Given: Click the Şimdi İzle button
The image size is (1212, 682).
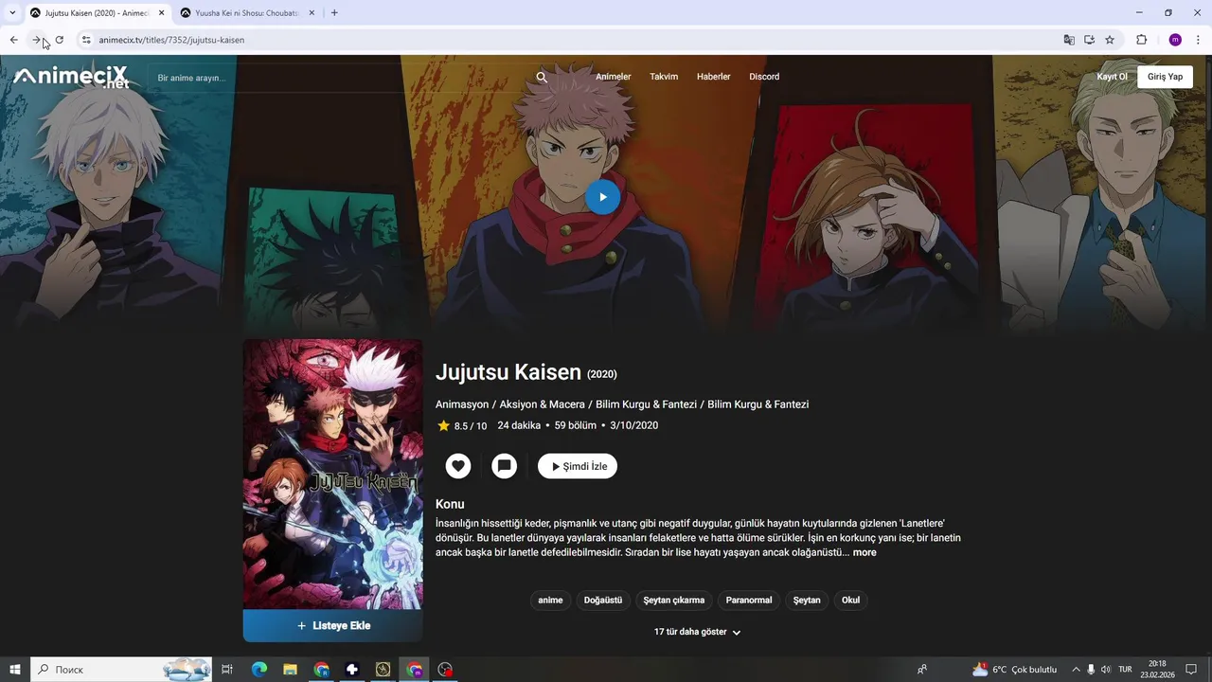Looking at the screenshot, I should (578, 466).
